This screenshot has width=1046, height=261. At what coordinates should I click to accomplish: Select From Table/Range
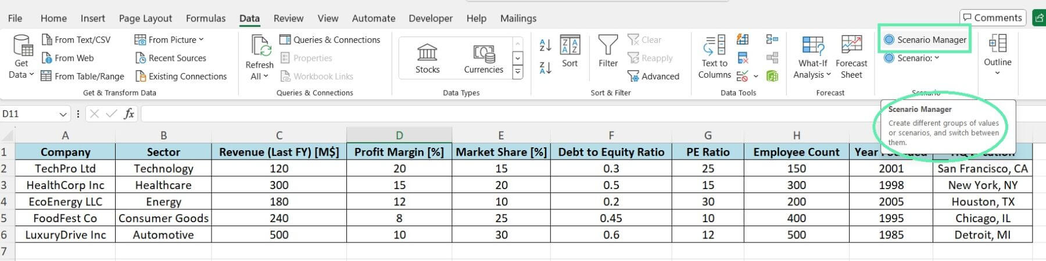pyautogui.click(x=83, y=76)
